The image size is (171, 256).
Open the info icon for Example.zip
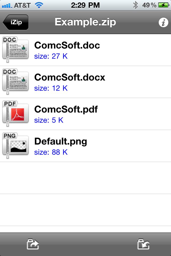163,22
